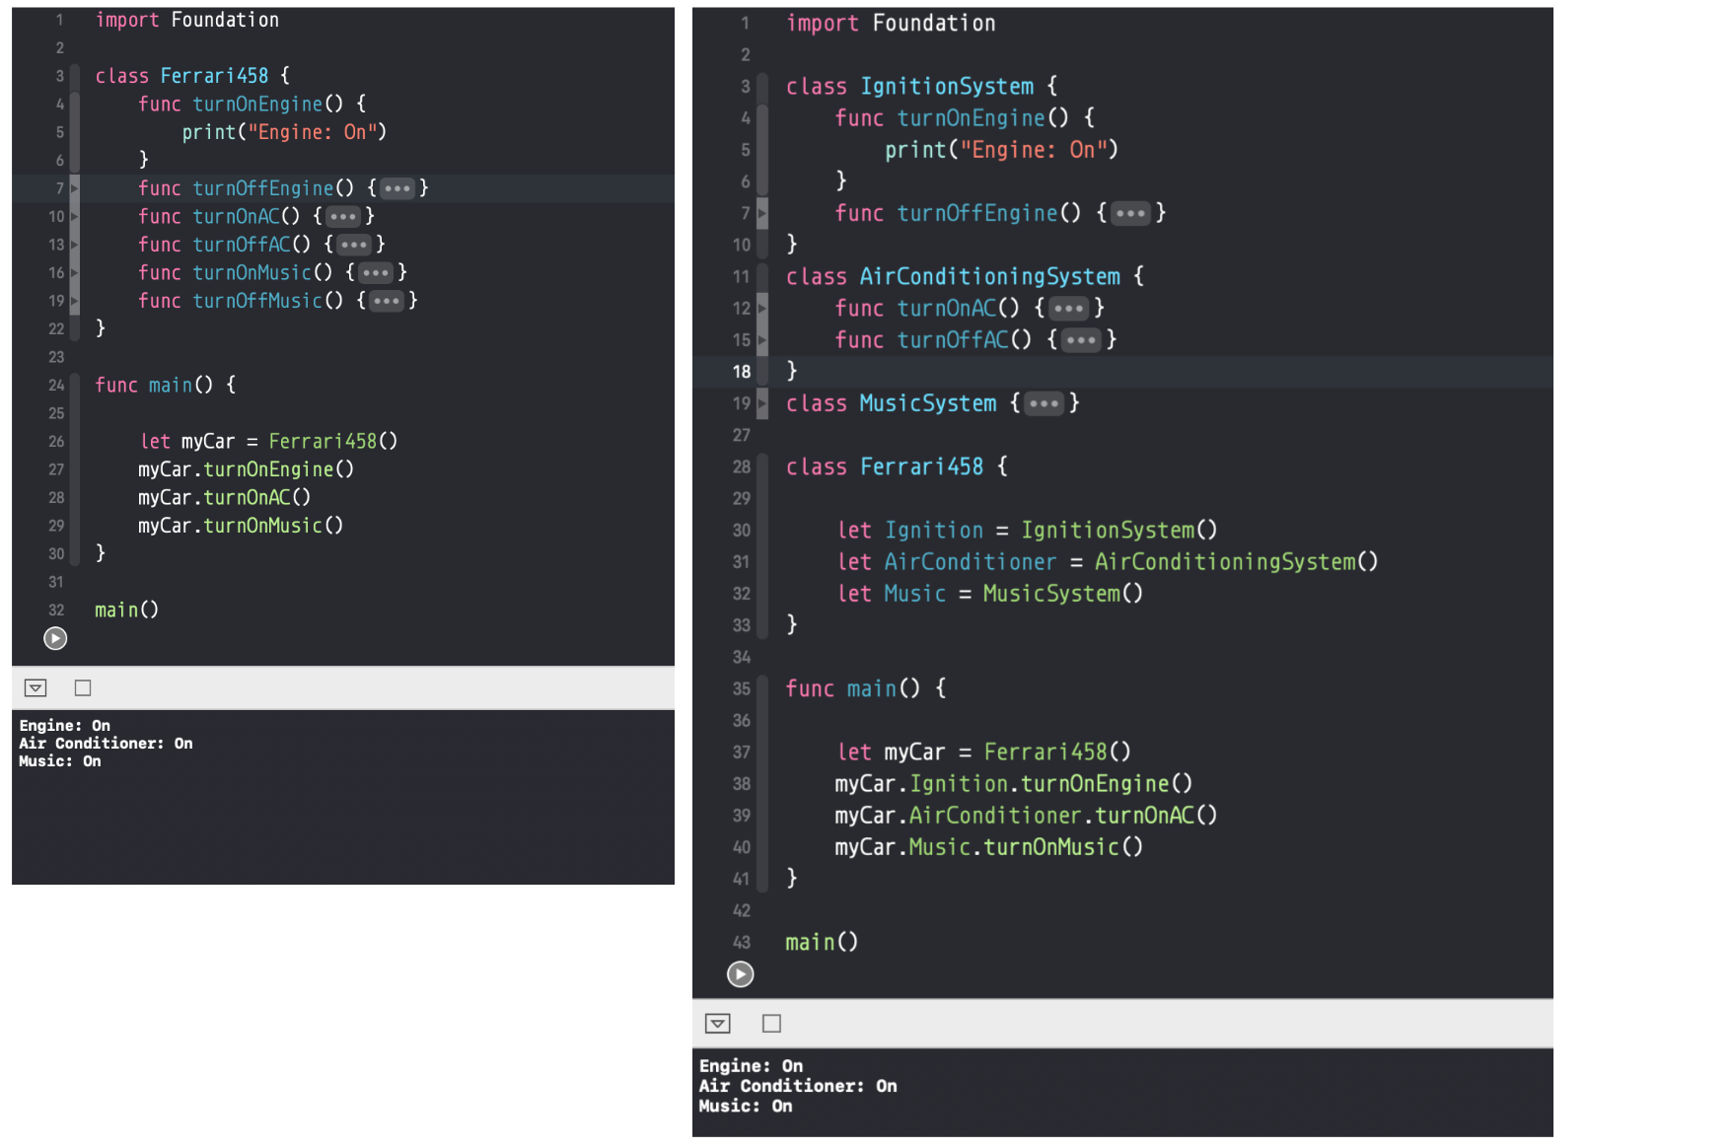The image size is (1732, 1148).
Task: Run the Ferrari458 playground code
Action: (x=55, y=639)
